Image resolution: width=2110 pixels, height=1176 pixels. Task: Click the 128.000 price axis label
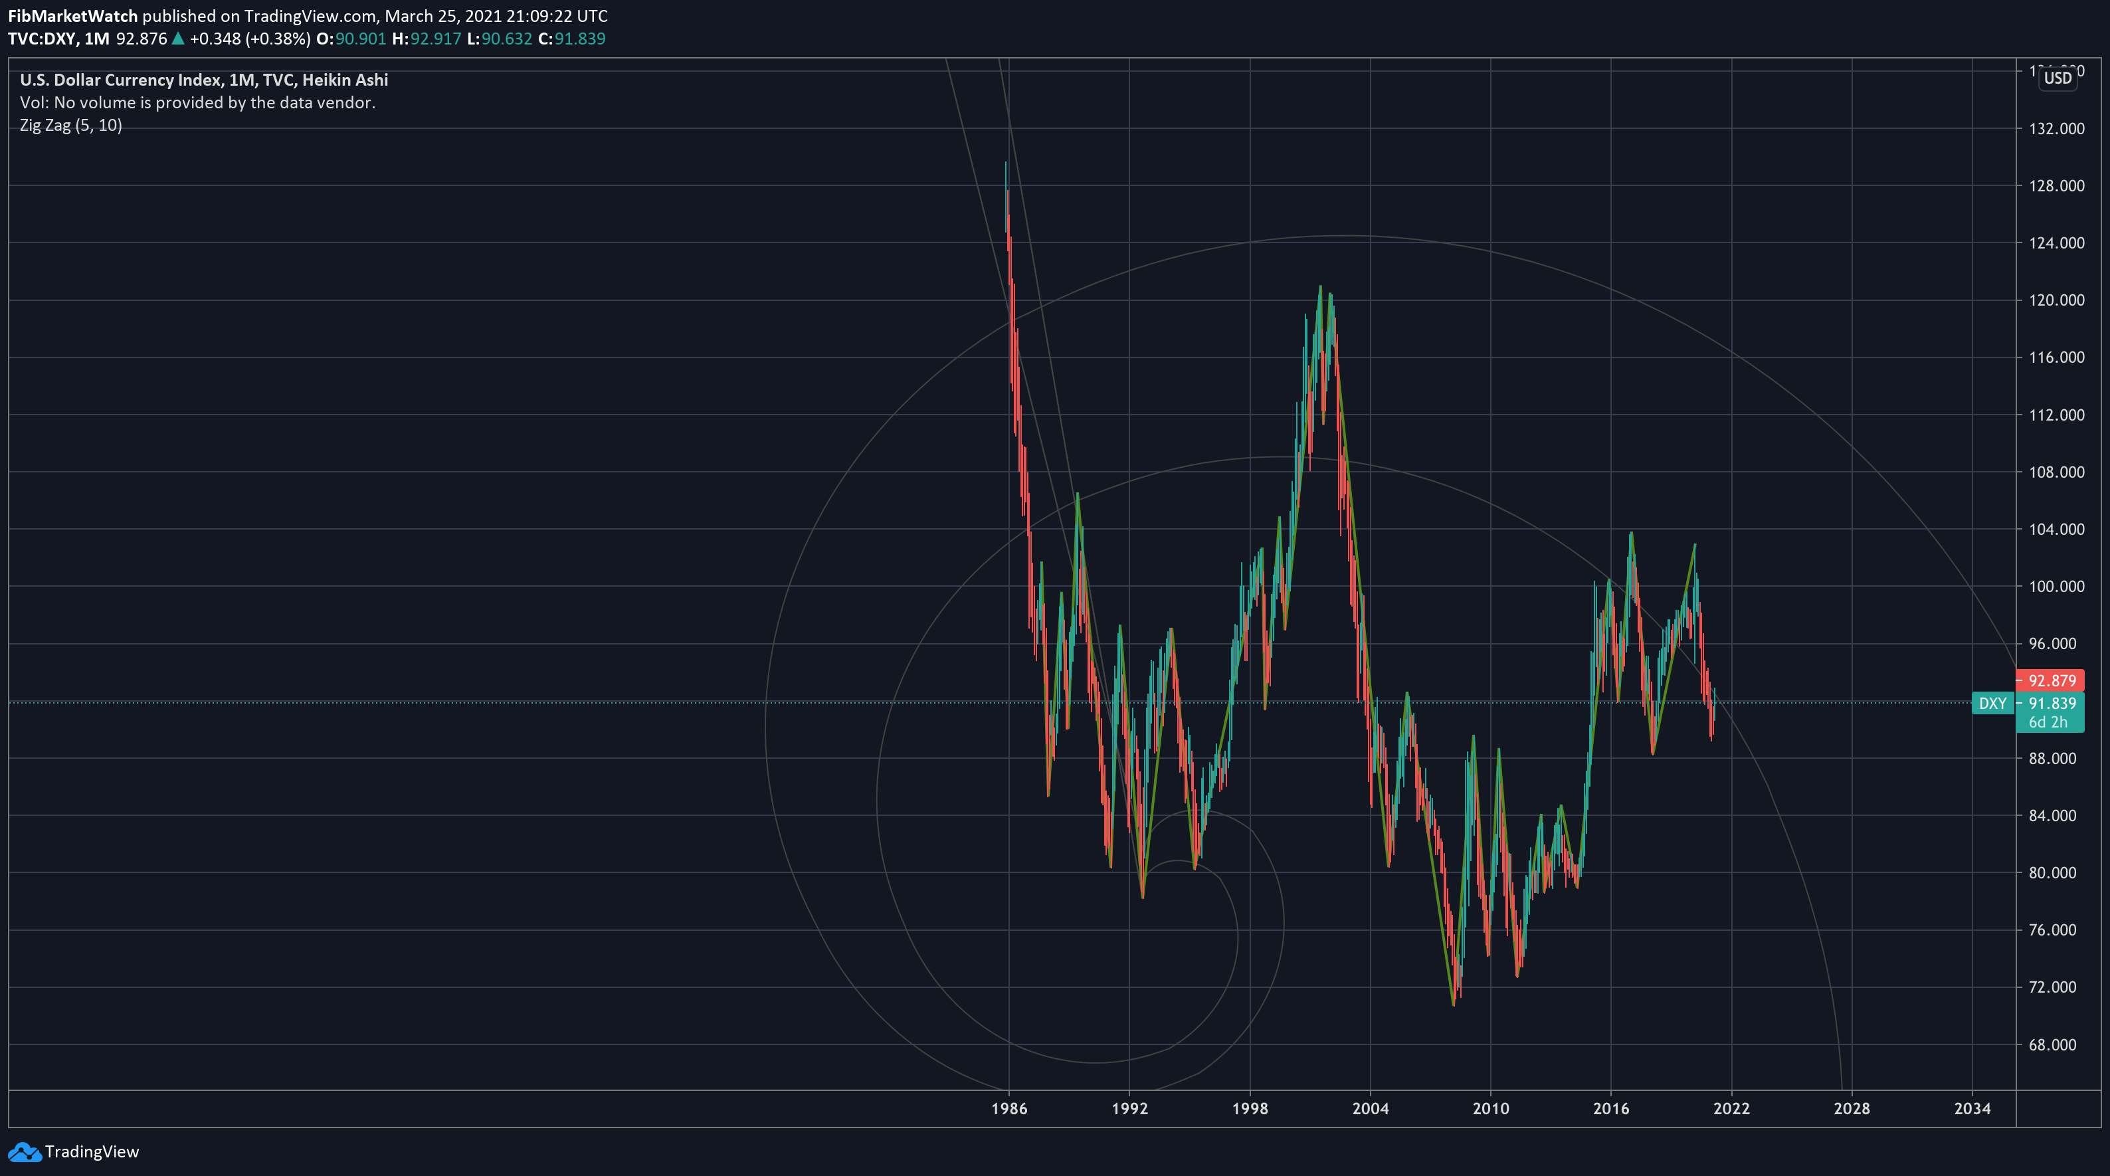pos(2057,186)
